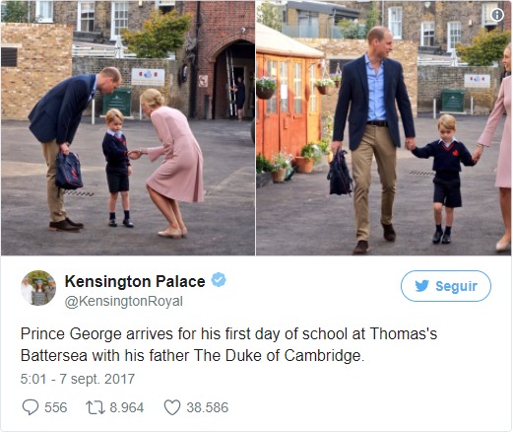Viewport: 513px width, 432px height.
Task: Click the info icon on the photo corner
Action: click(x=497, y=15)
